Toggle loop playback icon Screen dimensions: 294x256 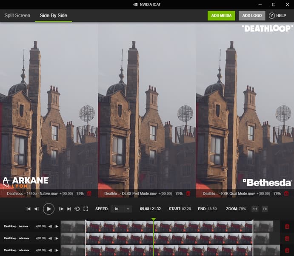coord(77,209)
